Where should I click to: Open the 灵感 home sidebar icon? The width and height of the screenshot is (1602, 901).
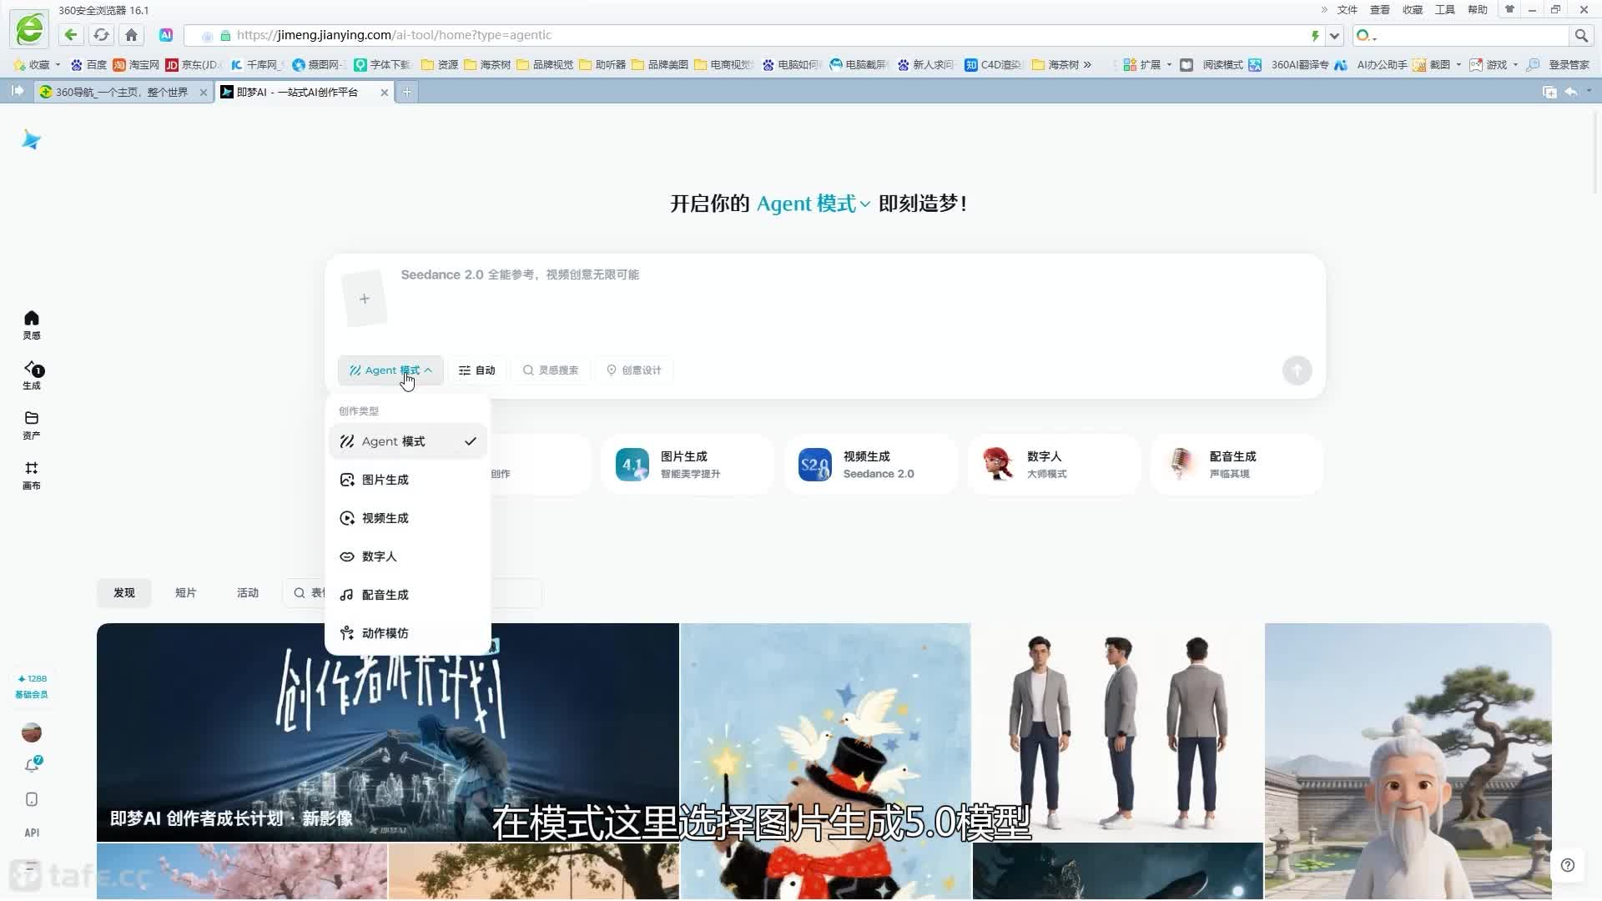point(32,325)
